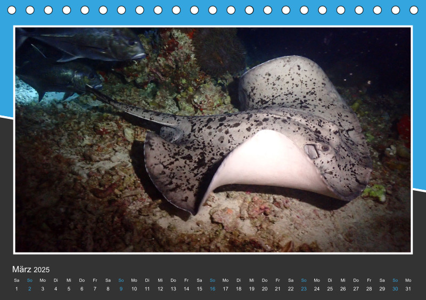This screenshot has height=300, width=426.
Task: Select Sunday date 23
Action: click(x=304, y=289)
